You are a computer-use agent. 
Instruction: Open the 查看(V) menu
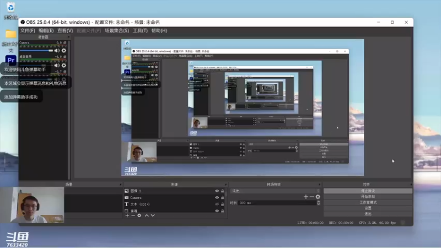65,31
